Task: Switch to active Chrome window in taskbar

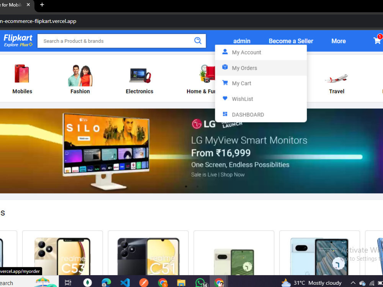Action: [219, 283]
